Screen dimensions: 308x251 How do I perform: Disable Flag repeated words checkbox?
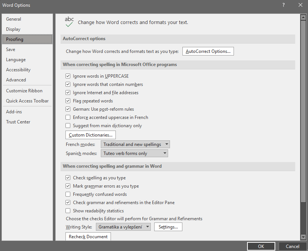[x=68, y=101]
